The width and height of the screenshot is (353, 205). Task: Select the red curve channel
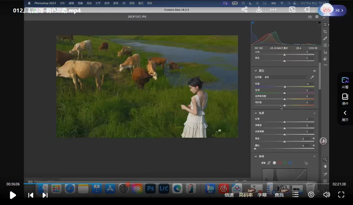[279, 163]
